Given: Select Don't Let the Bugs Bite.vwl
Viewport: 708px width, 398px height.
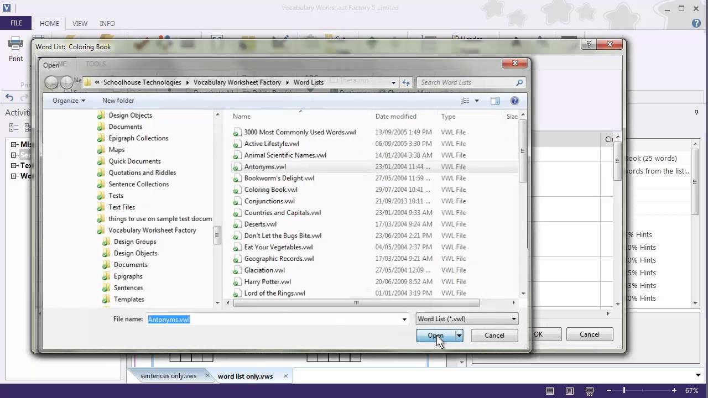Looking at the screenshot, I should (283, 235).
